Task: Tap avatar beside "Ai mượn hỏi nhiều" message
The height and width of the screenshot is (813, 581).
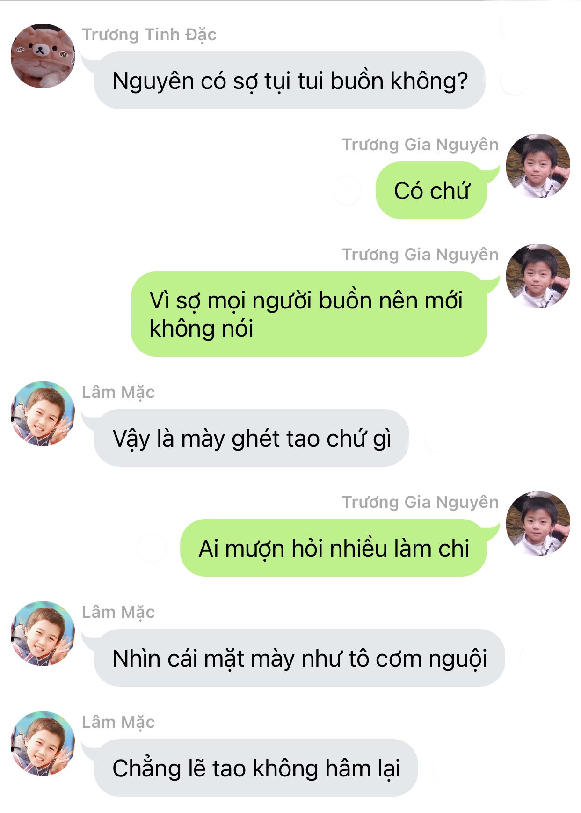Action: 538,523
